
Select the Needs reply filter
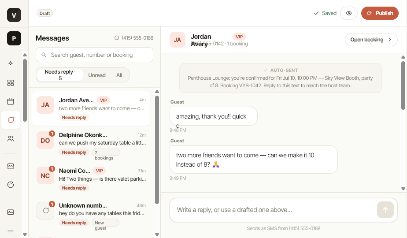(x=60, y=75)
